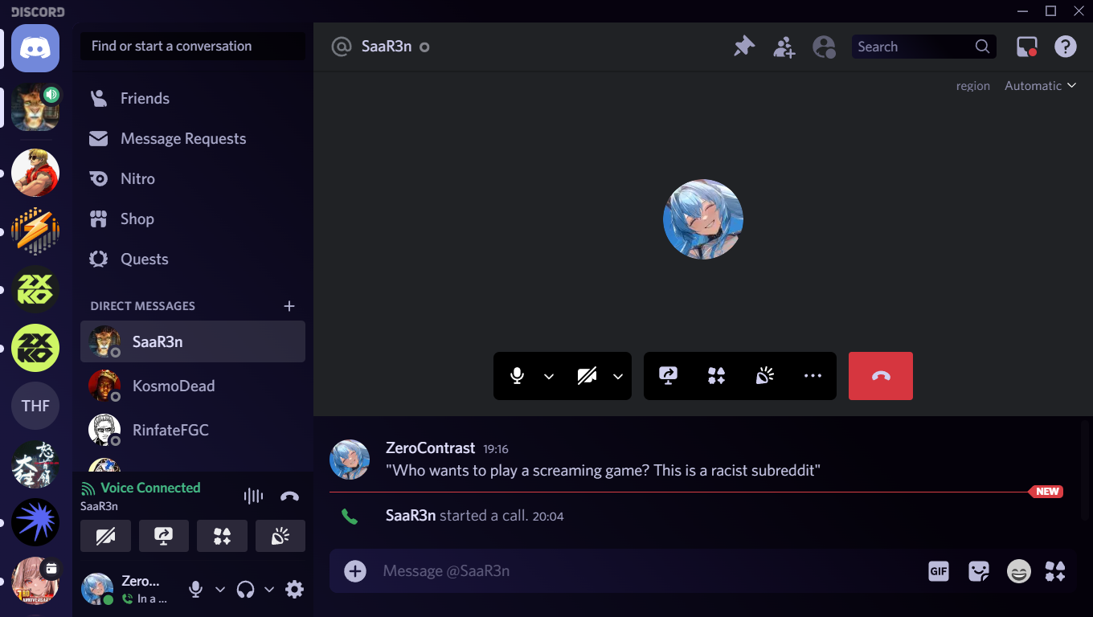1093x617 pixels.
Task: Open Quests
Action: (193, 259)
